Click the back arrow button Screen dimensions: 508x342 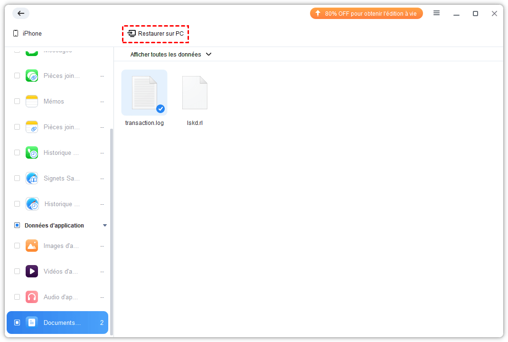(x=21, y=13)
